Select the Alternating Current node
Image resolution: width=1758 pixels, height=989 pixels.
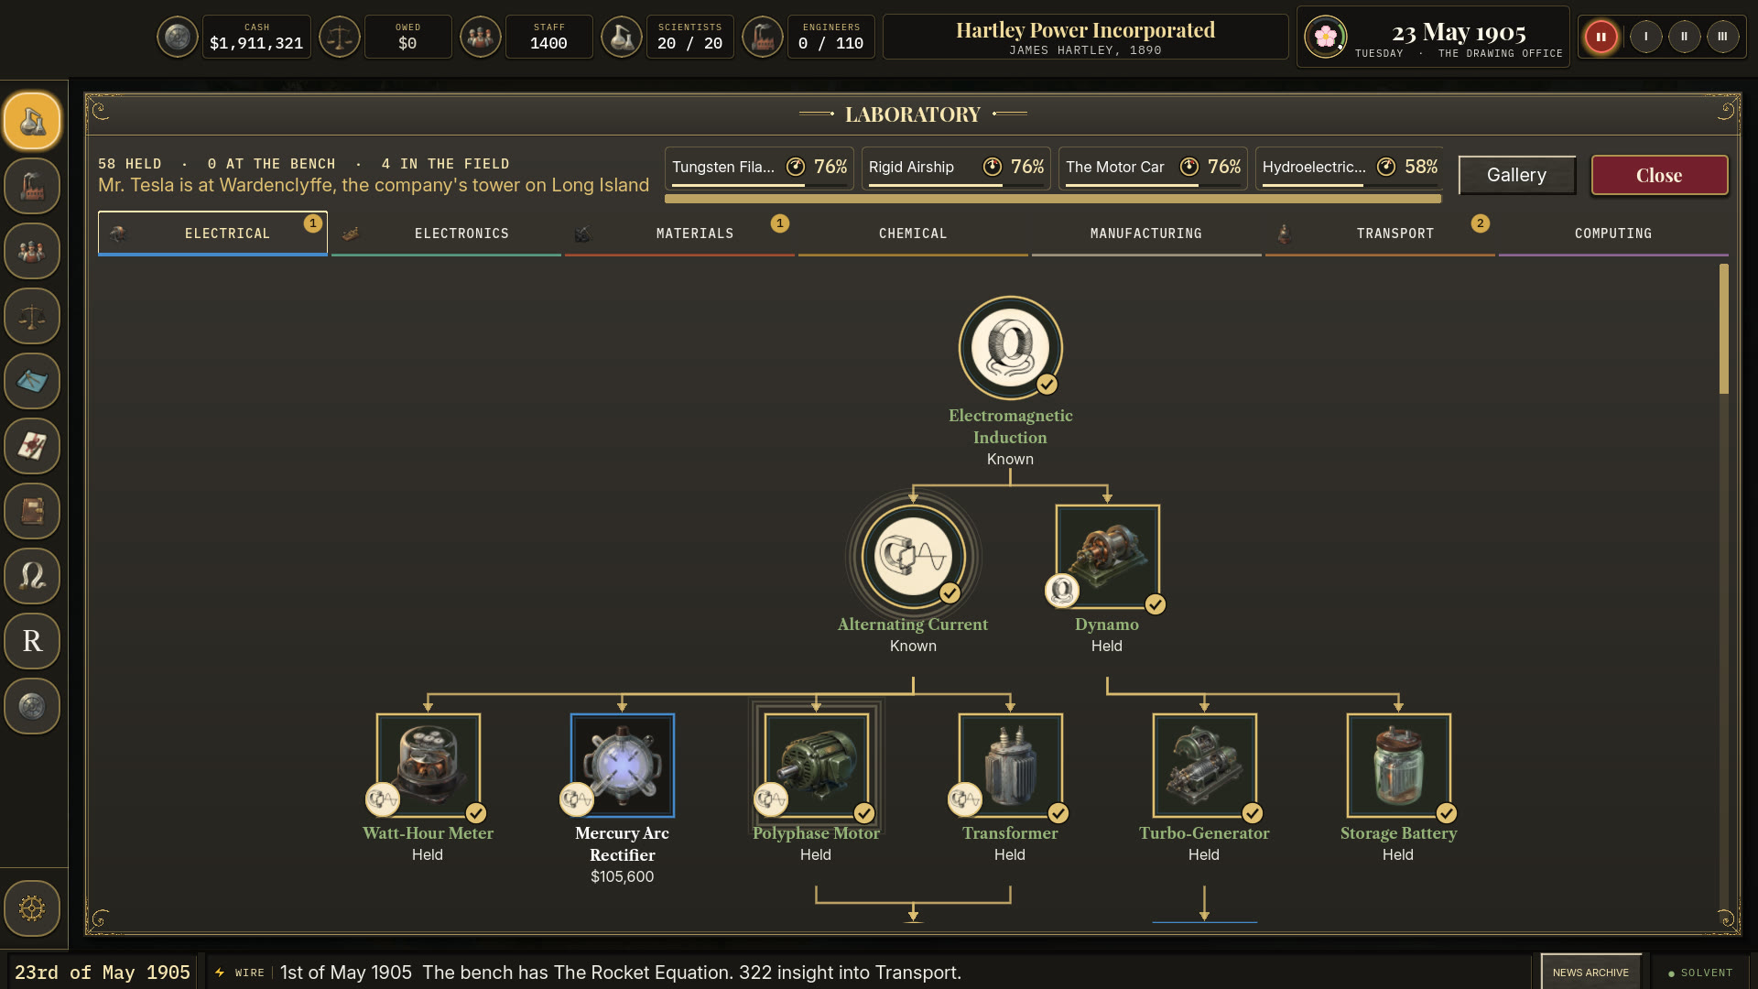(913, 557)
